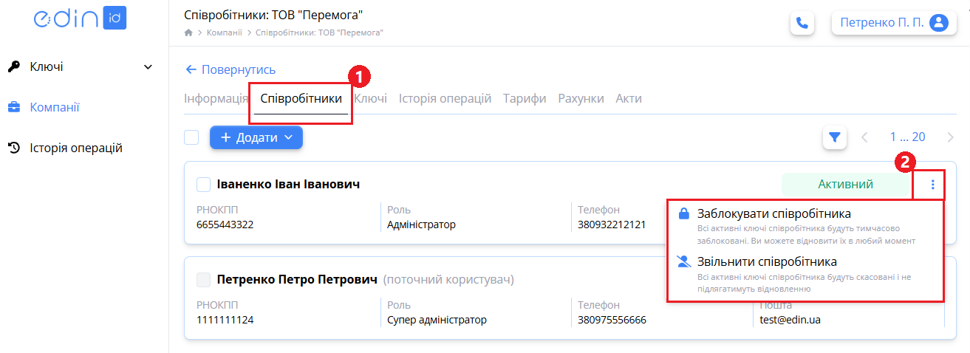Click the Повернутись back link

(x=230, y=69)
